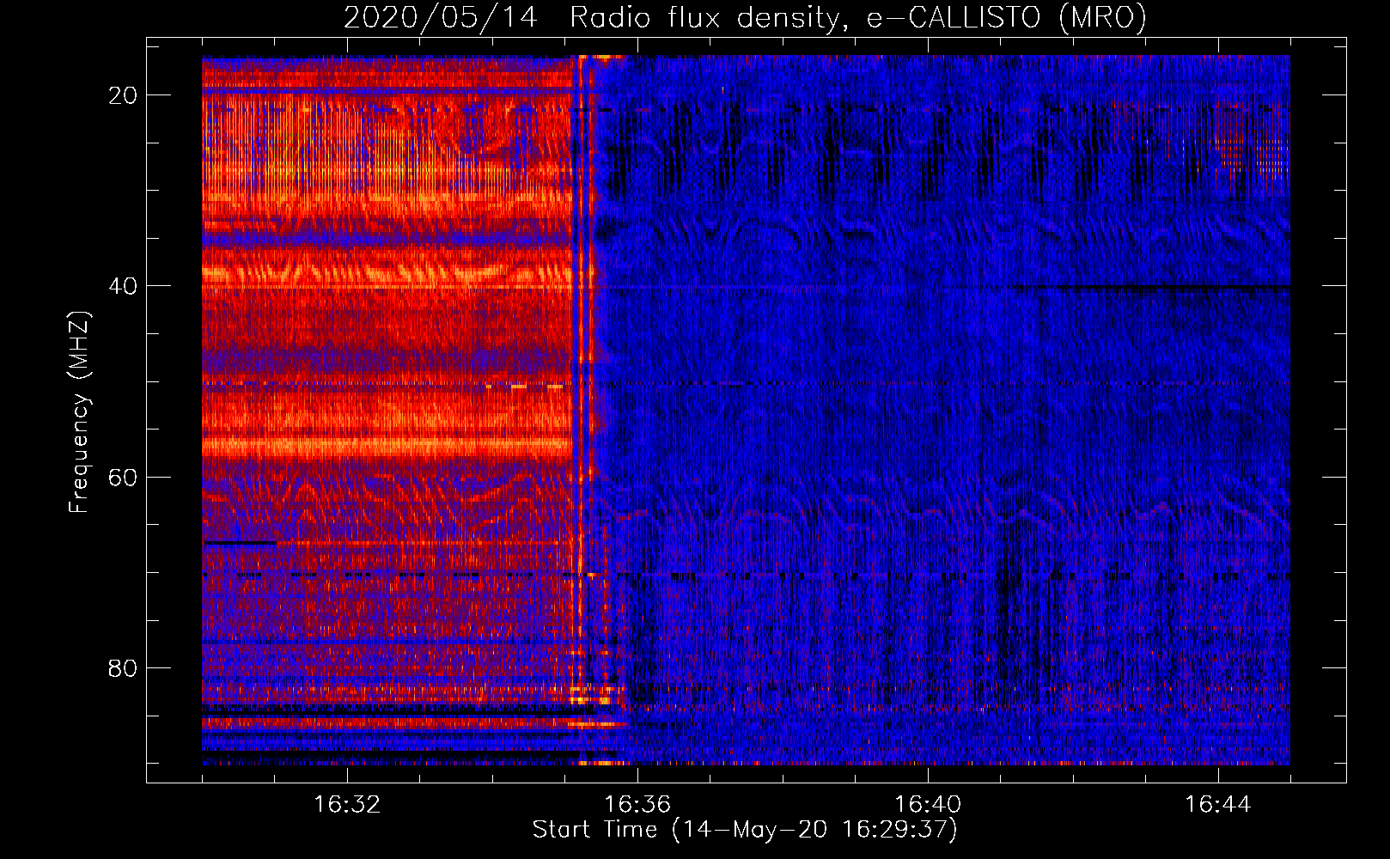
Task: Select the 'Start Time (14-May-20 16:29:37)' axis label
Action: click(745, 830)
